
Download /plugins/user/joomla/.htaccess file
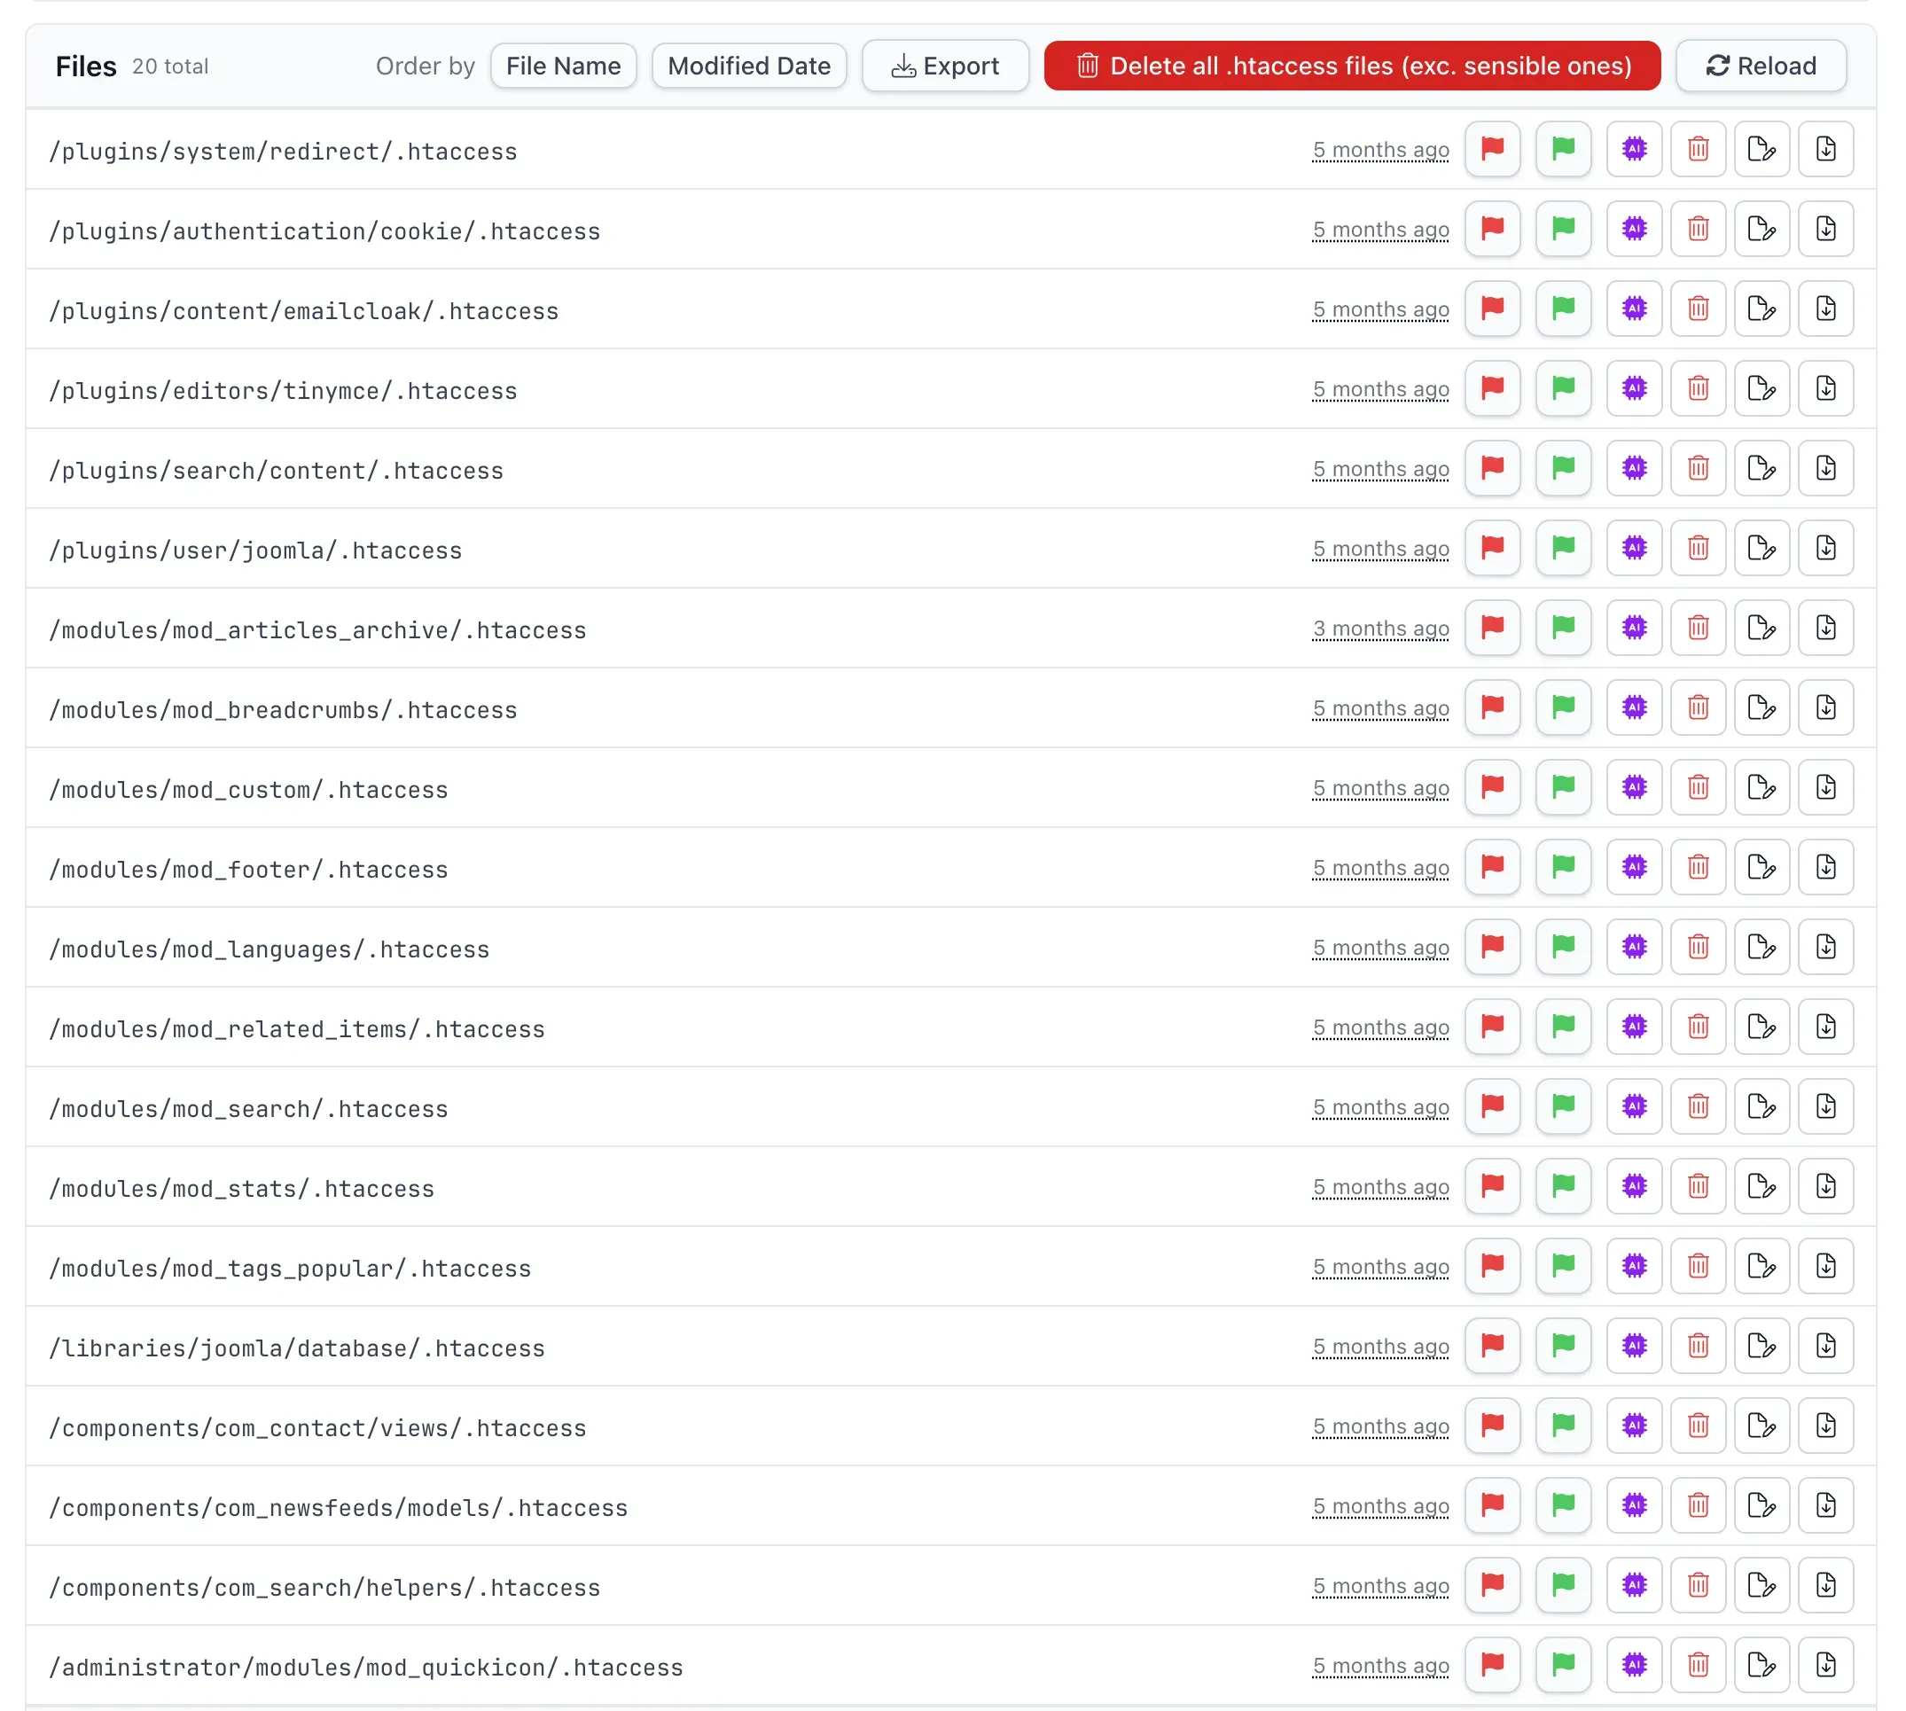pos(1826,548)
